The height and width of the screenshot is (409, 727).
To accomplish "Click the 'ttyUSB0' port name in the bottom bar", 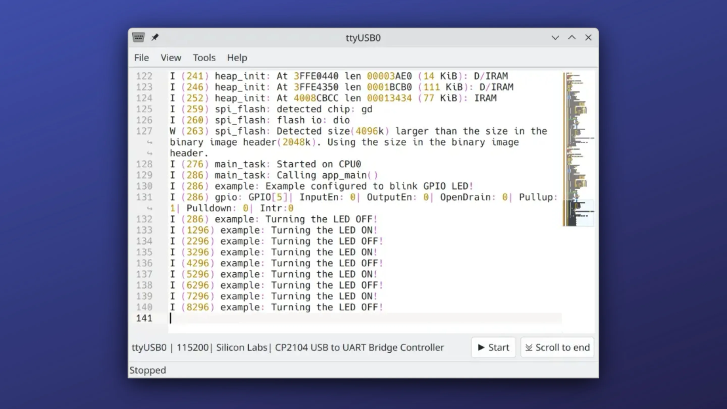I will click(149, 347).
